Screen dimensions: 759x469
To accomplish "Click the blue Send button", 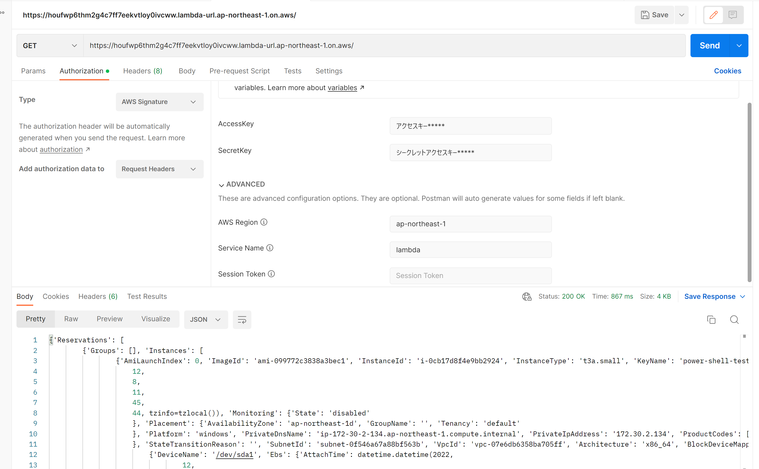I will [x=709, y=46].
